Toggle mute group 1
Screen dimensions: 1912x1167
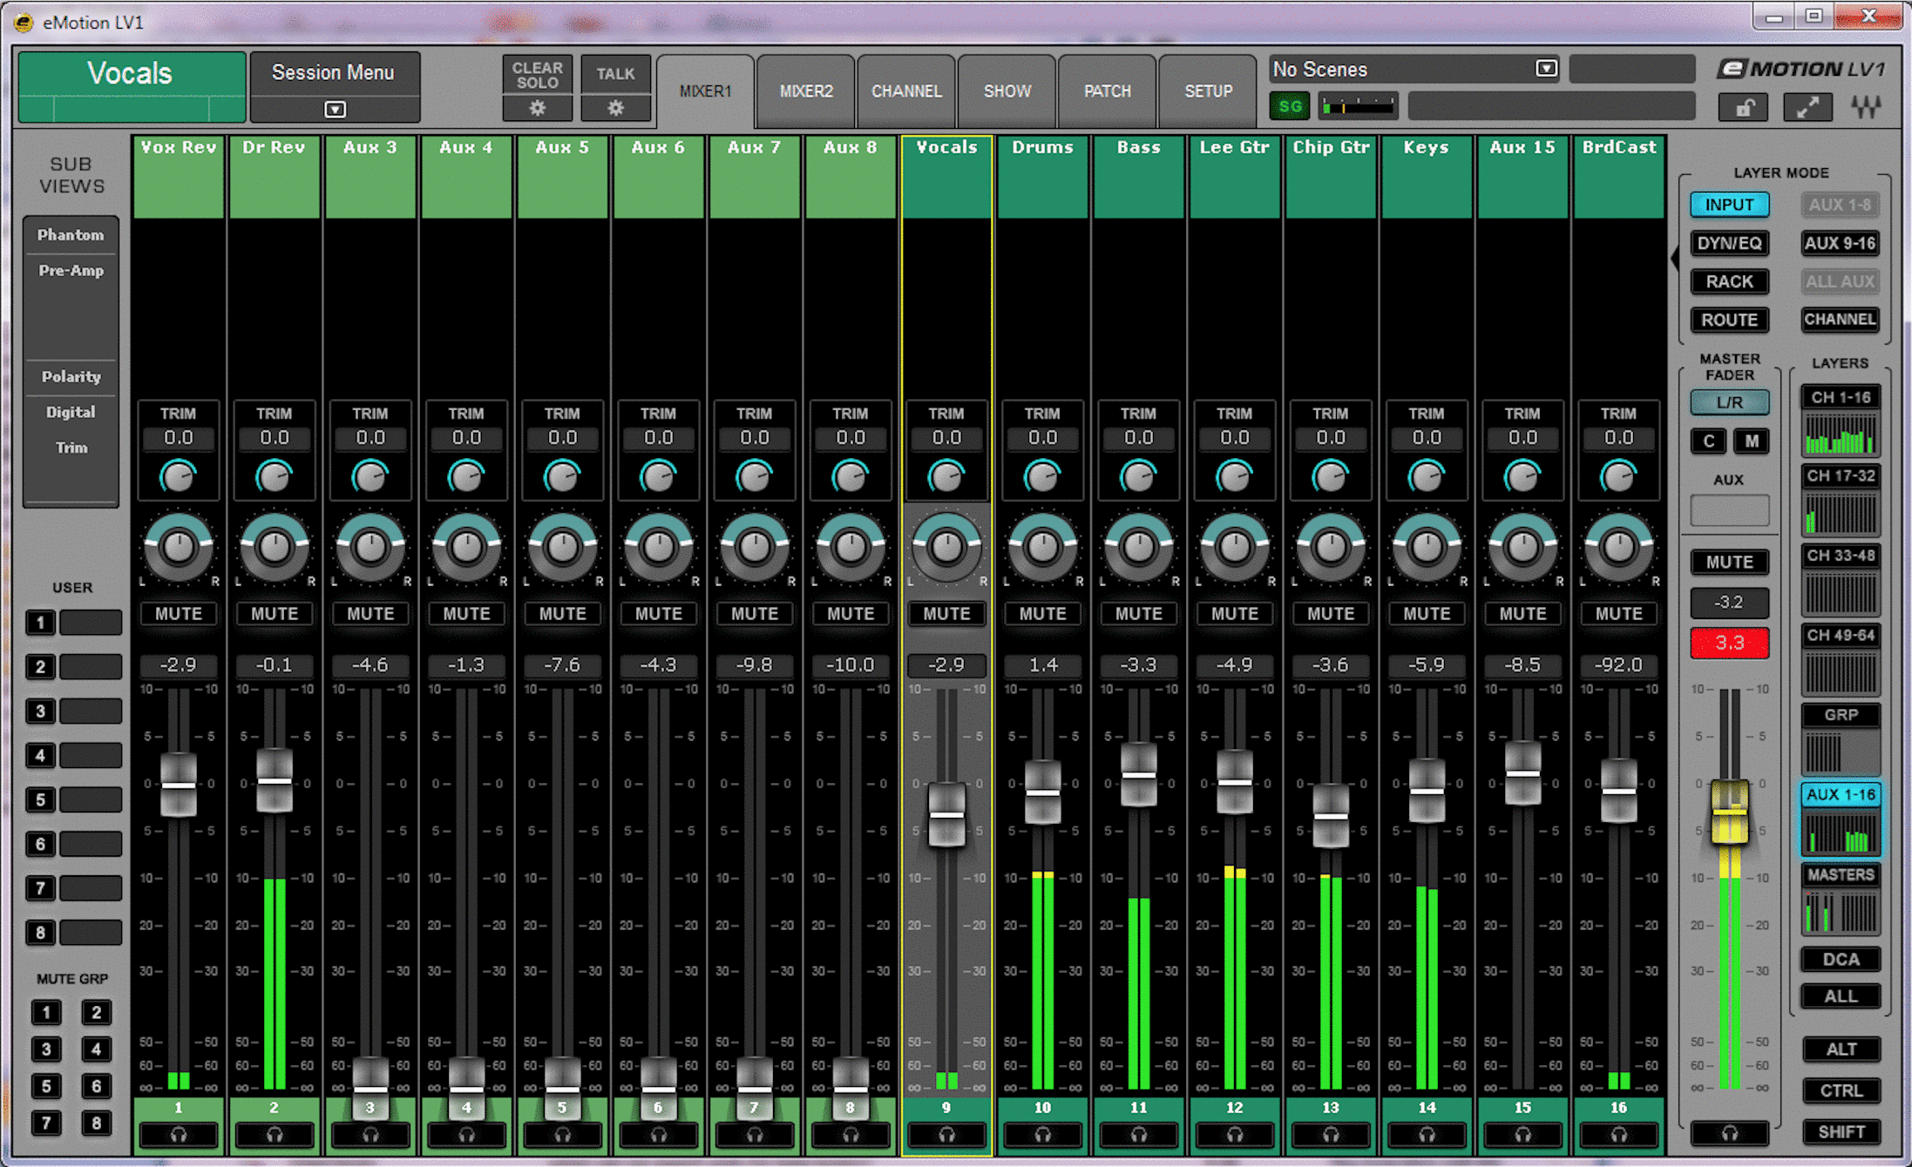click(x=46, y=1012)
